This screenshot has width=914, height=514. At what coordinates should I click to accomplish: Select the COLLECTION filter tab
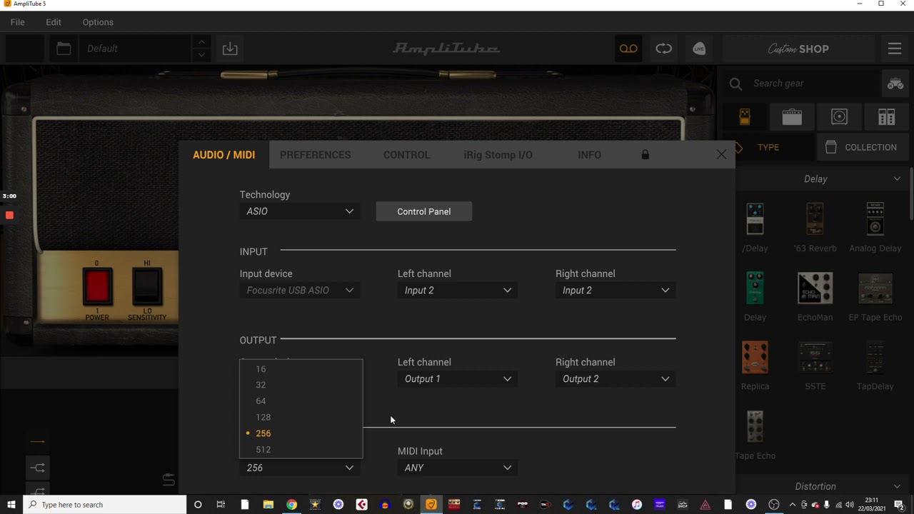pyautogui.click(x=863, y=147)
